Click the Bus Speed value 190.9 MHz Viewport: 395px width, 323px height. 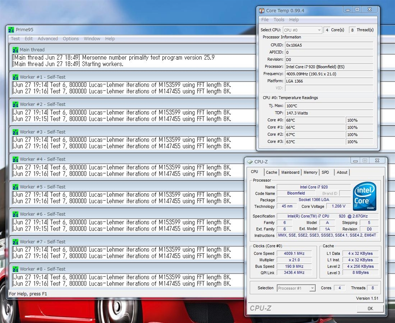[x=294, y=266]
